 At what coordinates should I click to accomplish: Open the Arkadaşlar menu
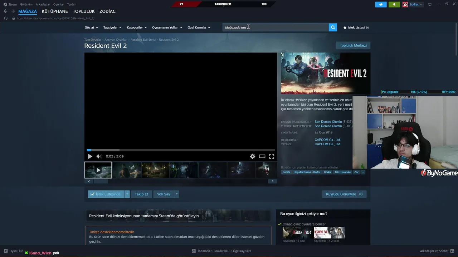coord(43,4)
